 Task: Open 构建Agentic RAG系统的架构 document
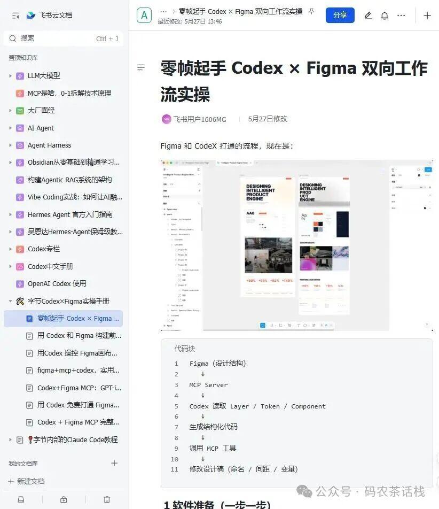[70, 180]
